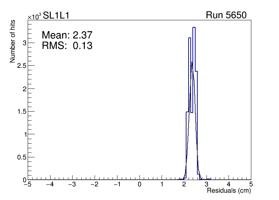Select the Residuals (cm) axis title
The height and width of the screenshot is (200, 279).
229,191
